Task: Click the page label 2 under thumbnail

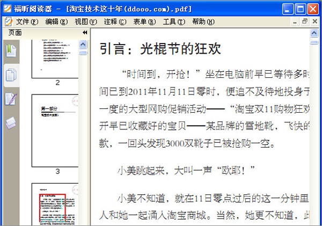Action: click(57, 83)
